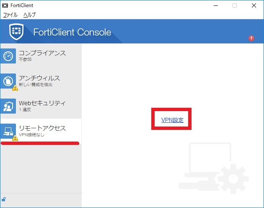This screenshot has width=264, height=208.
Task: Click the red alert notification icon
Action: 251,38
